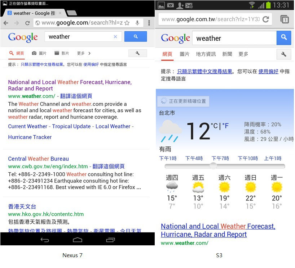
Task: Select 週日 daily forecast
Action: pyautogui.click(x=251, y=192)
